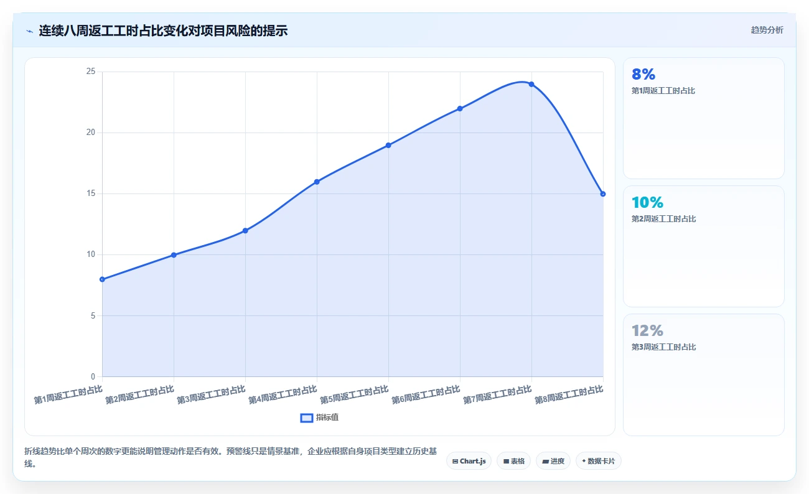
Task: Open the 10% 第2周返工工时占比 card
Action: pos(703,246)
